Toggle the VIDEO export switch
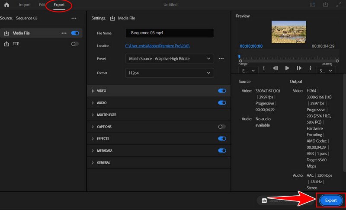346x210 pixels. click(222, 91)
